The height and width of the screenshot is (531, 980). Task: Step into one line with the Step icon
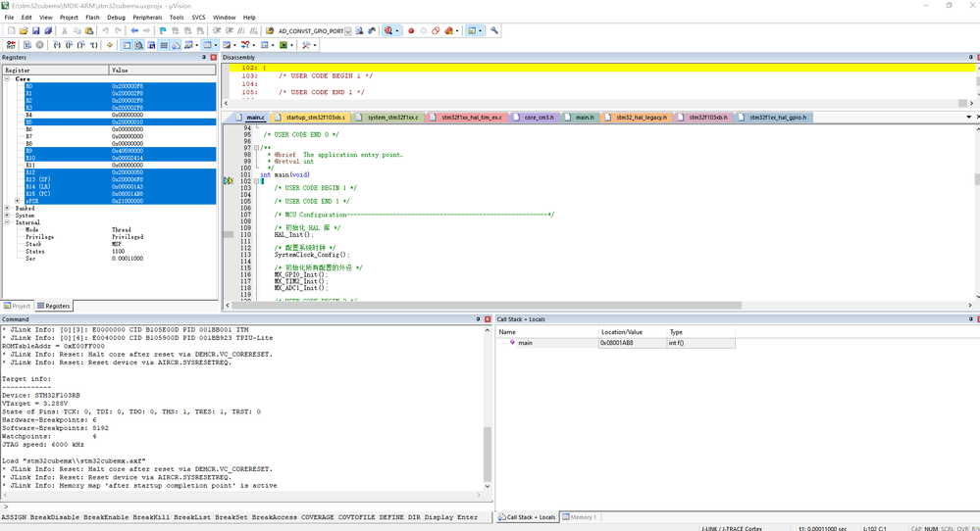pos(57,45)
